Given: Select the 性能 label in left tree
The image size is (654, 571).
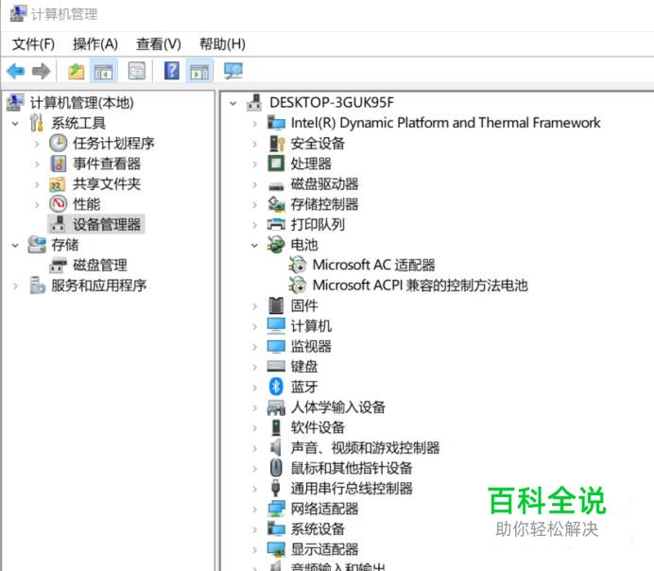Looking at the screenshot, I should click(x=87, y=204).
